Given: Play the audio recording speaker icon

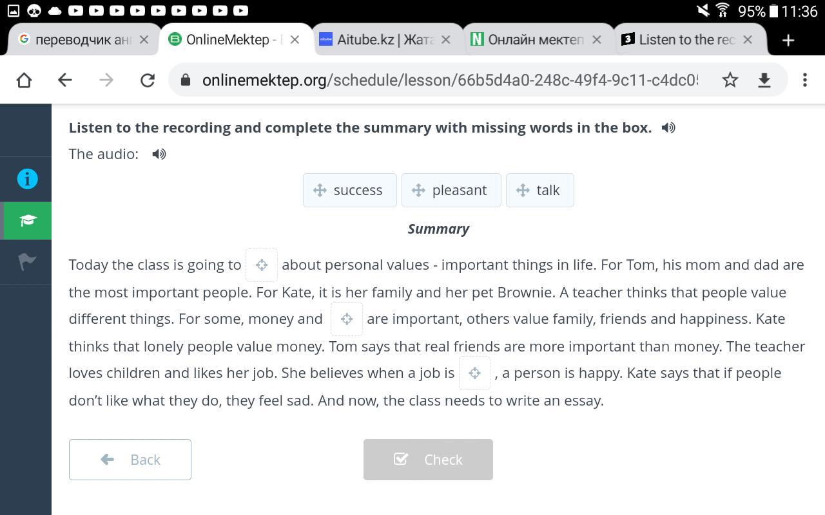Looking at the screenshot, I should coord(159,154).
